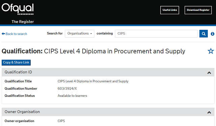This screenshot has width=216, height=126.
Task: Collapse the Qualification ID section chevron
Action: tap(209, 72)
